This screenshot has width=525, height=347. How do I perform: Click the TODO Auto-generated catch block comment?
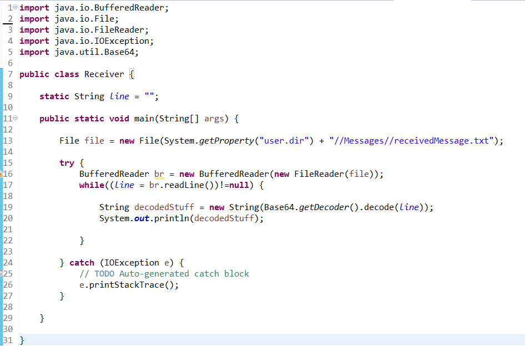[164, 274]
